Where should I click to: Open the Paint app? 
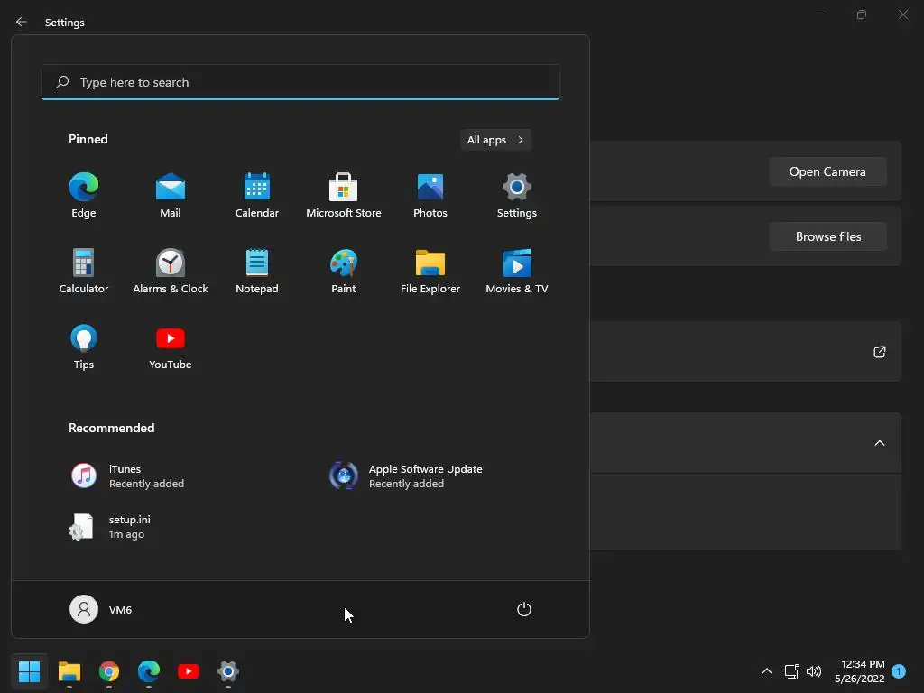(x=344, y=271)
